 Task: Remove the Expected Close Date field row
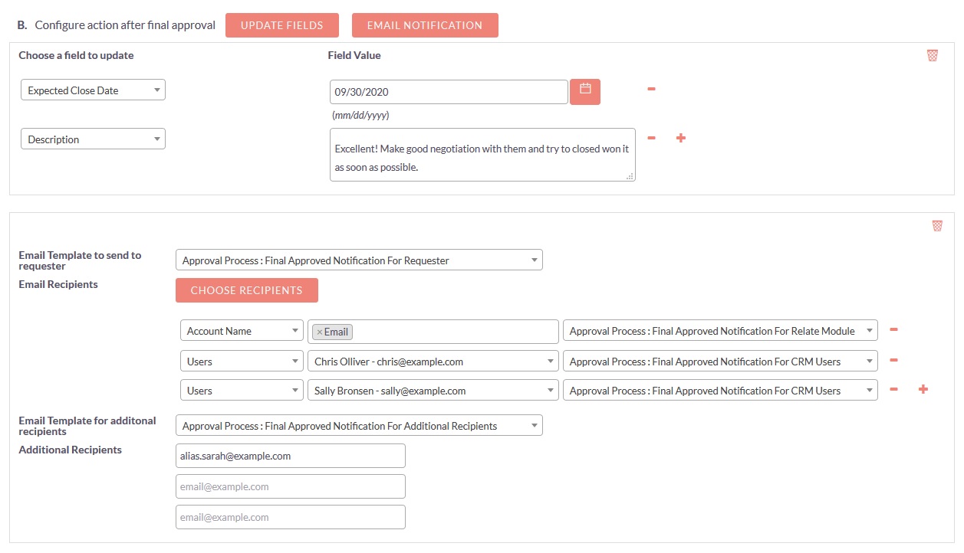click(x=651, y=89)
